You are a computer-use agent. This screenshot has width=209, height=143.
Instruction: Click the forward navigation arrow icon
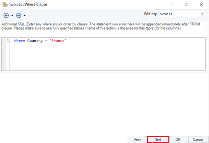click(x=19, y=16)
